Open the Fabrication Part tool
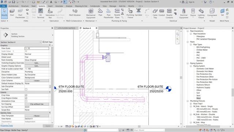Image resolution: width=234 pixels, height=132 pixels. pos(50,14)
